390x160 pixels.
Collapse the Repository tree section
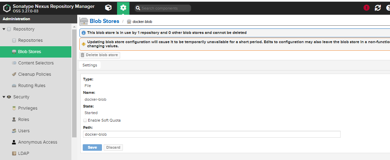coord(4,29)
